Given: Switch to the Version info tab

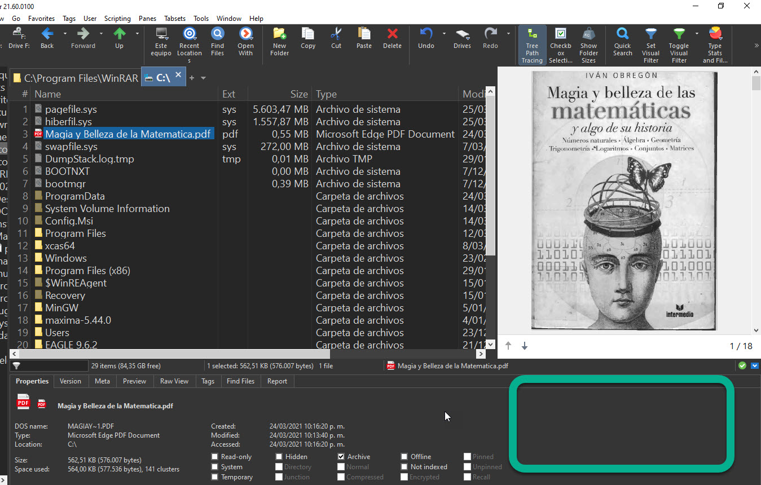Looking at the screenshot, I should pos(71,381).
